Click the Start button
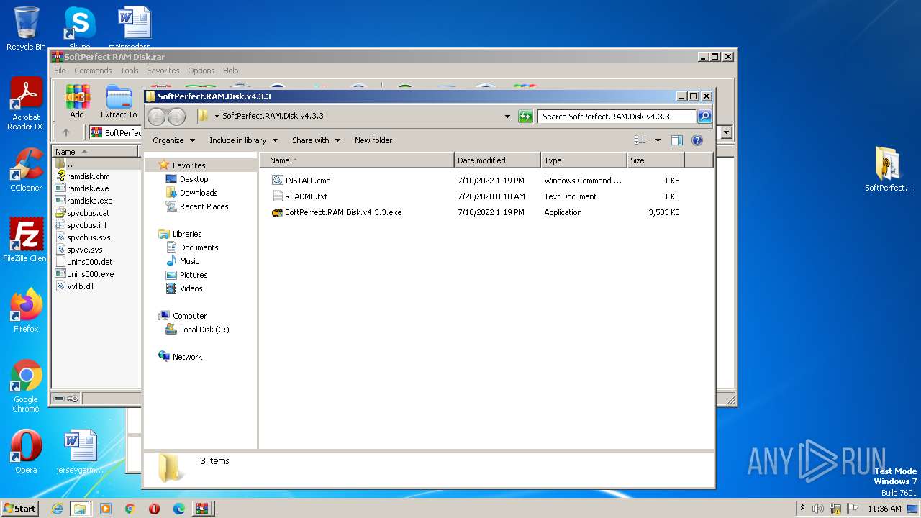 click(20, 509)
